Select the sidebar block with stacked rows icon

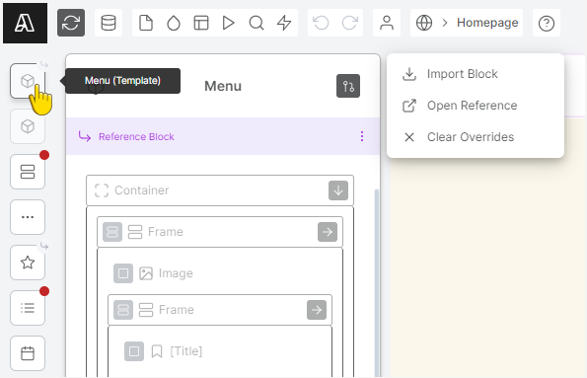tap(28, 172)
